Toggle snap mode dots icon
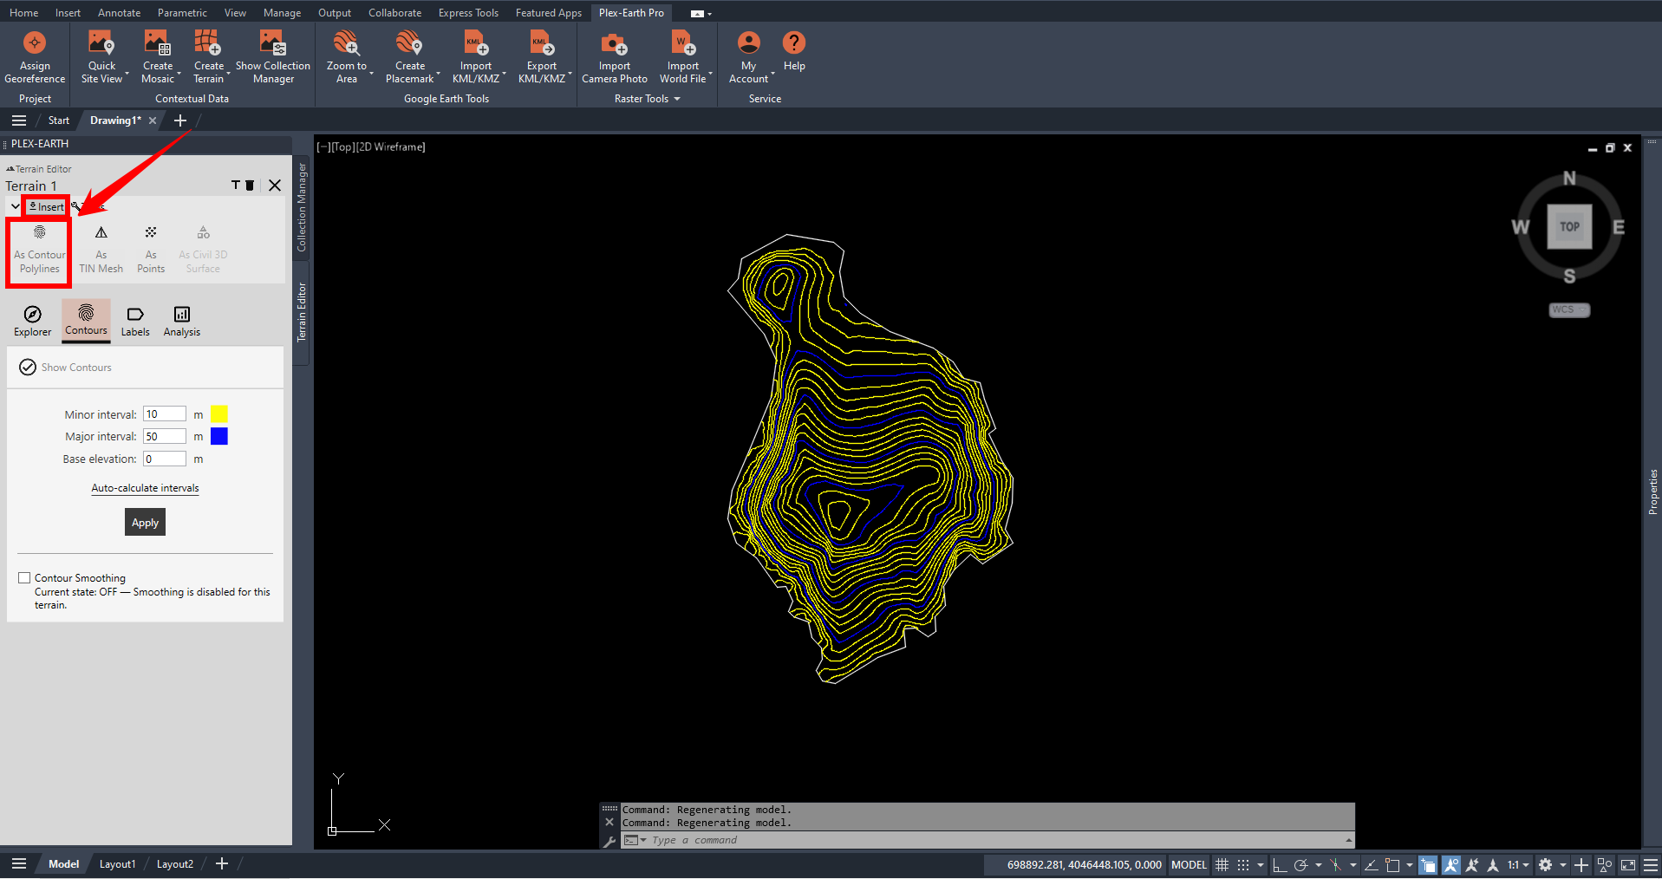 click(1243, 865)
